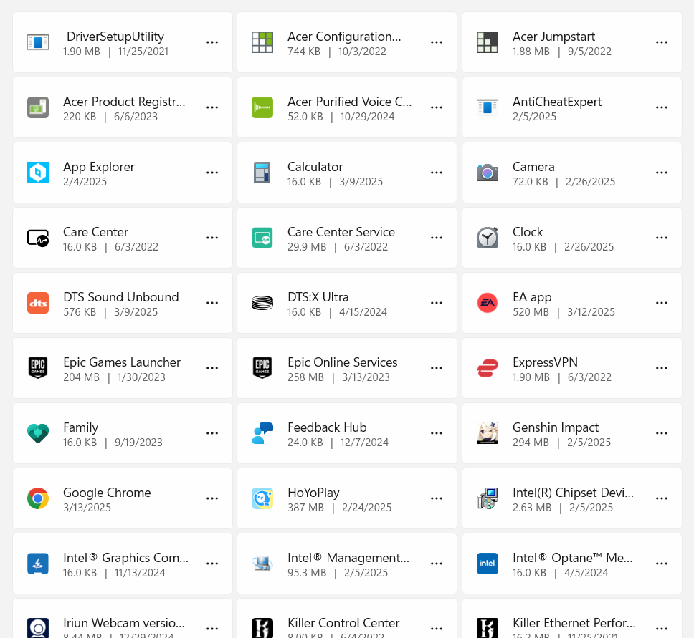Open the three-dot menu for Care Center Service
The width and height of the screenshot is (694, 638).
[x=437, y=238]
